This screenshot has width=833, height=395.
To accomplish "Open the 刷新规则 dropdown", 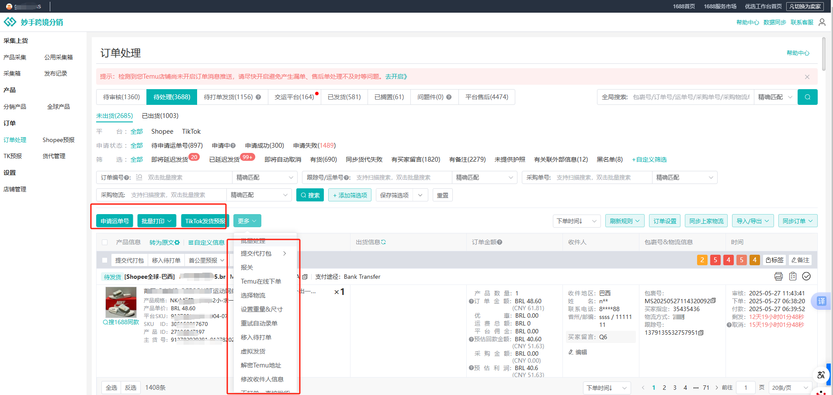I will pyautogui.click(x=625, y=221).
